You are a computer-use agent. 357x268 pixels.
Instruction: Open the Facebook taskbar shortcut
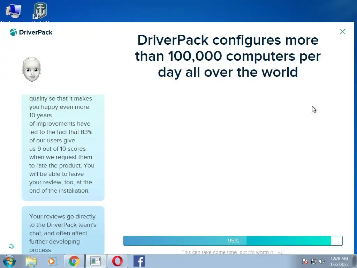tap(139, 261)
